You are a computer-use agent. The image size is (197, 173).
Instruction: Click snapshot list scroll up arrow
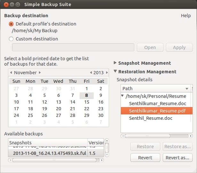click(x=107, y=141)
